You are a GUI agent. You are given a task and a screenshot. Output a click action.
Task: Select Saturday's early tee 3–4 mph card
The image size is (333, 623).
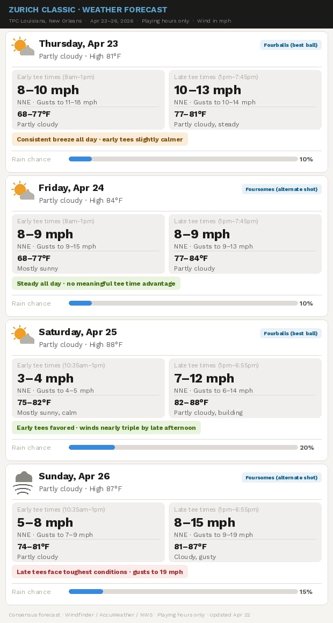click(88, 388)
